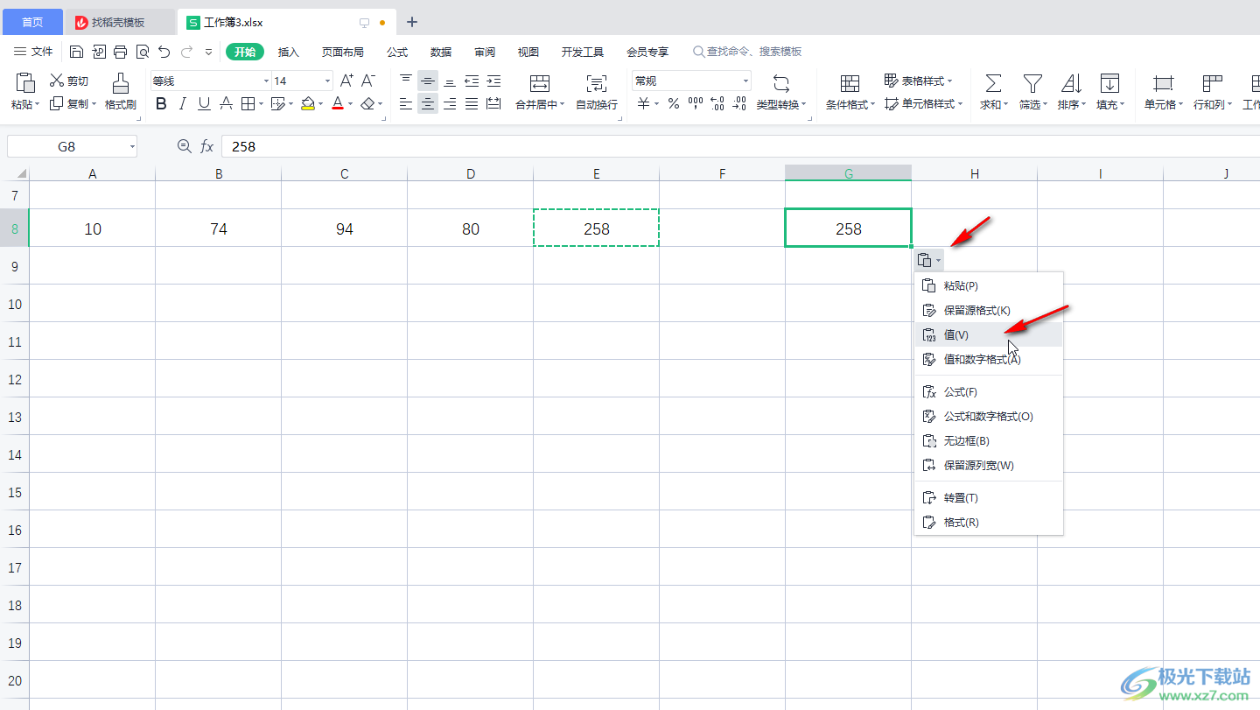Undo the last action

pyautogui.click(x=164, y=52)
